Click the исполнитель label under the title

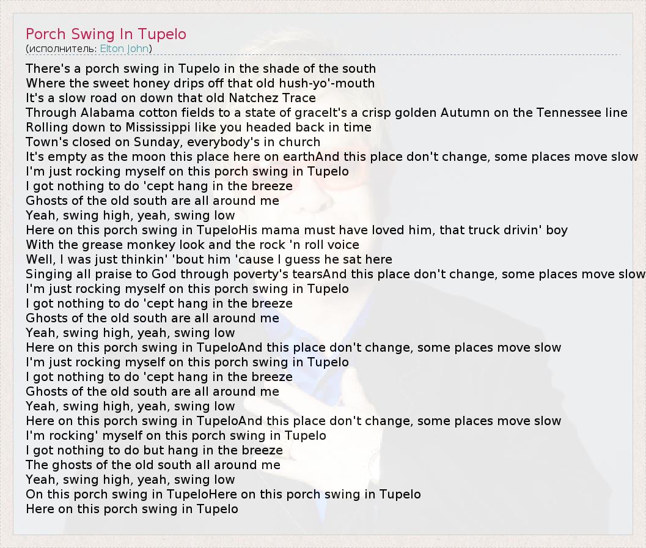point(62,48)
